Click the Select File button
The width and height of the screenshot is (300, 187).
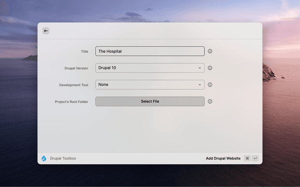(150, 101)
